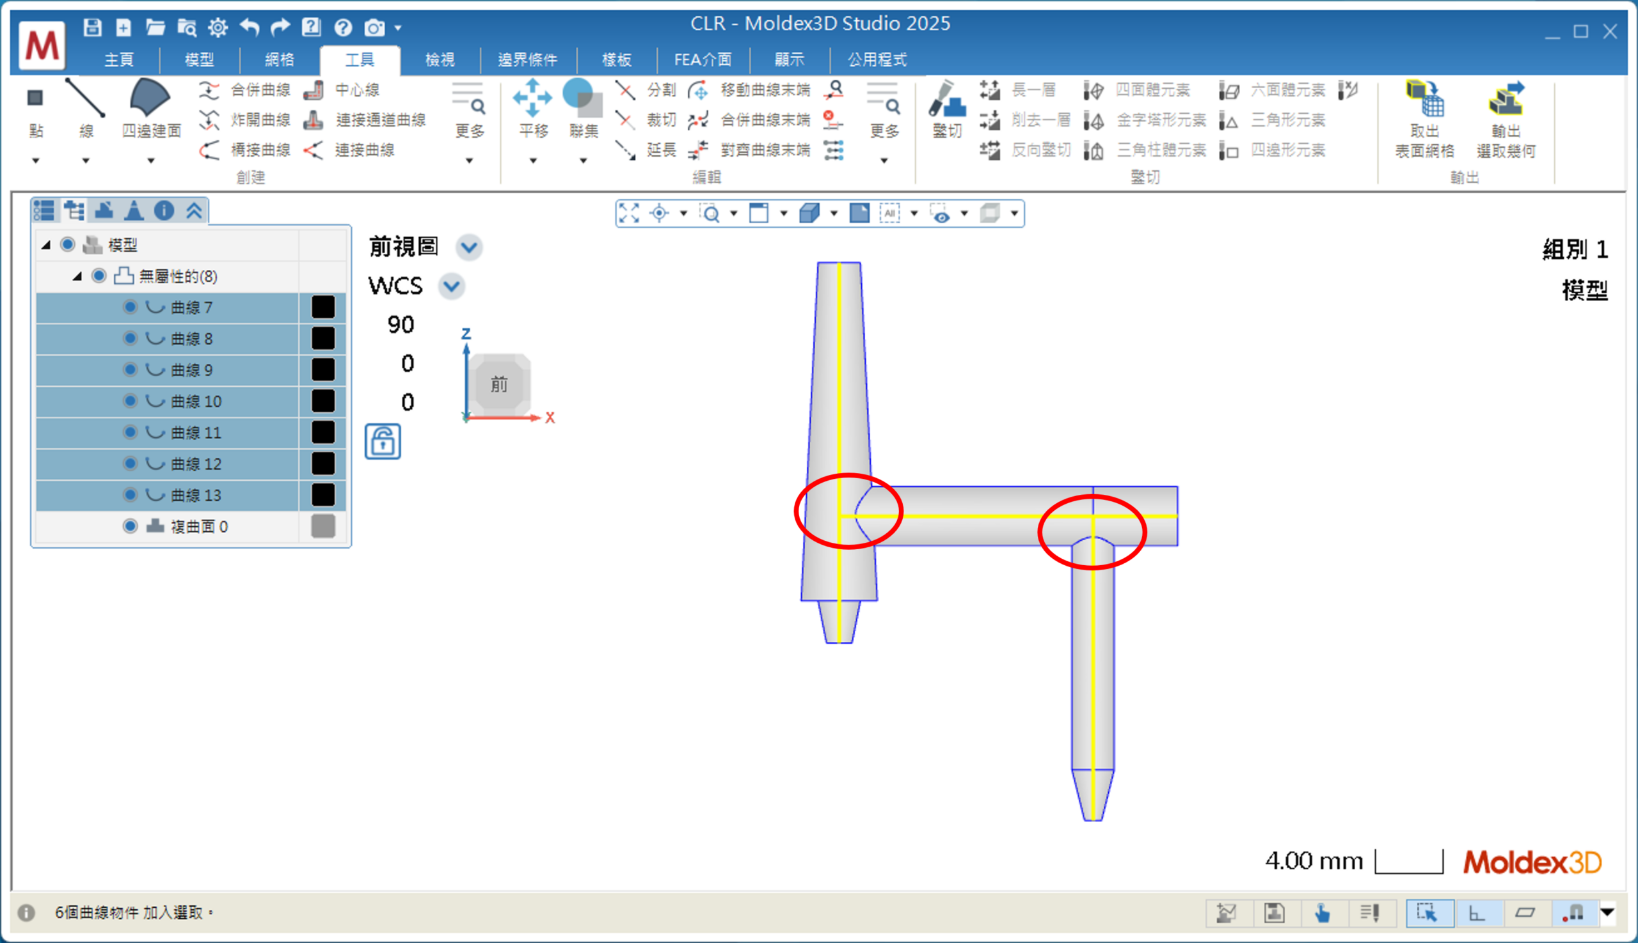This screenshot has width=1638, height=943.
Task: Click the view rotation lock icon
Action: point(383,442)
